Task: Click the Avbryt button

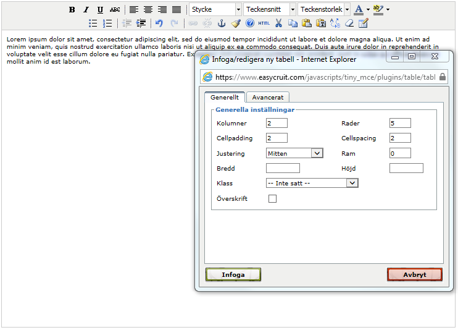Action: (415, 275)
